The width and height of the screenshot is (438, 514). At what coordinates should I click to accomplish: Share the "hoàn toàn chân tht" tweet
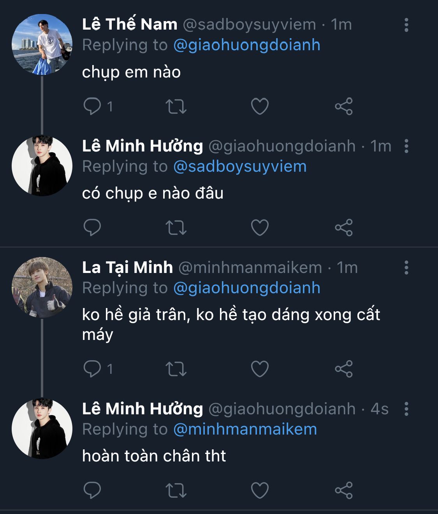point(343,490)
